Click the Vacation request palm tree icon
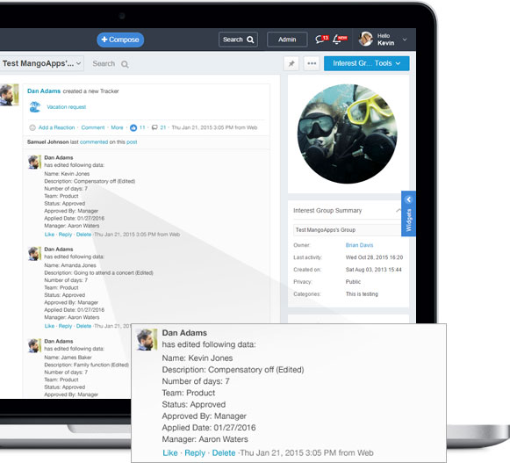This screenshot has height=463, width=510. point(35,106)
